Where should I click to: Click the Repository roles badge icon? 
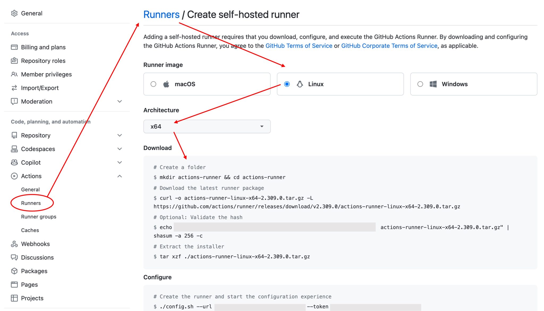pos(14,61)
